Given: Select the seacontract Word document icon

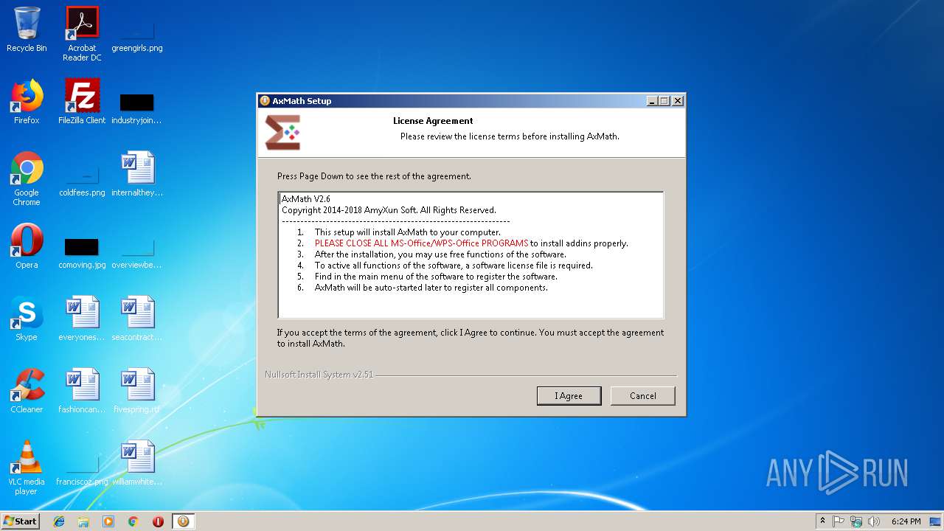Looking at the screenshot, I should pyautogui.click(x=136, y=319).
